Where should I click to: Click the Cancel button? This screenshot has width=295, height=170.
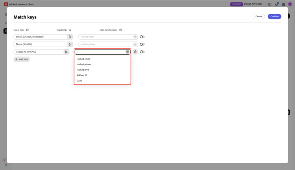pos(259,17)
